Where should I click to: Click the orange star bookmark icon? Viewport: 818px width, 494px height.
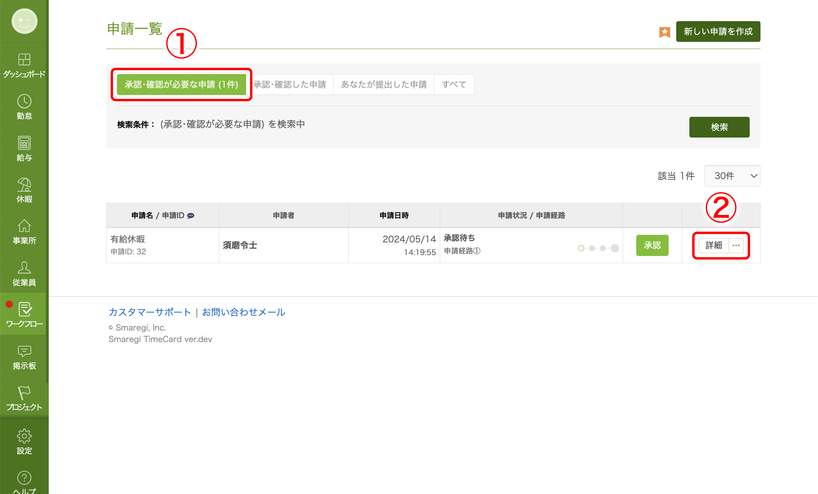[x=665, y=32]
